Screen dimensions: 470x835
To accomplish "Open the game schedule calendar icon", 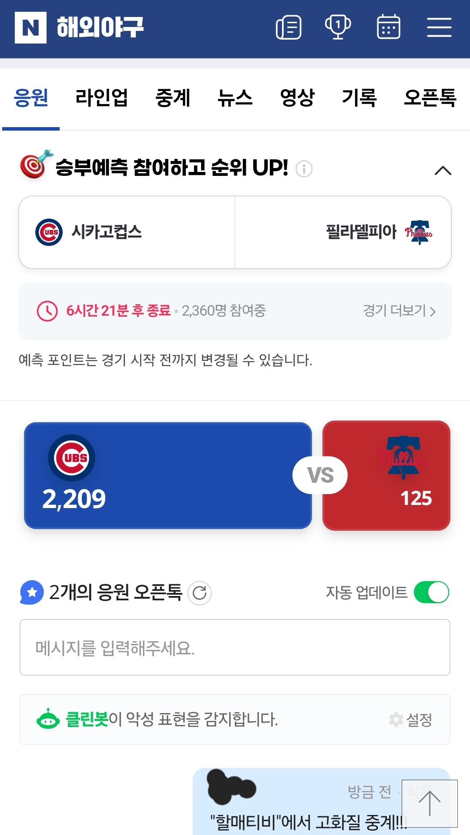I will 388,27.
